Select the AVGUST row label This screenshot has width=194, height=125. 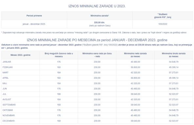point(7,99)
